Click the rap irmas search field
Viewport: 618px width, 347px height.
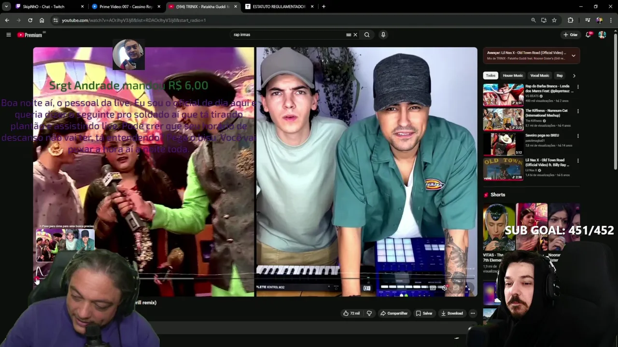pyautogui.click(x=290, y=35)
